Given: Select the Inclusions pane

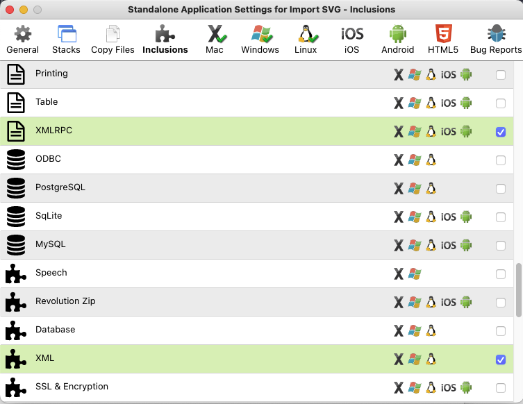Looking at the screenshot, I should 165,40.
